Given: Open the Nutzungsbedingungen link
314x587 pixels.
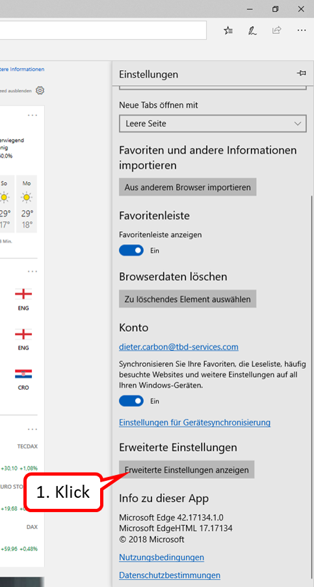Looking at the screenshot, I should coord(161,557).
